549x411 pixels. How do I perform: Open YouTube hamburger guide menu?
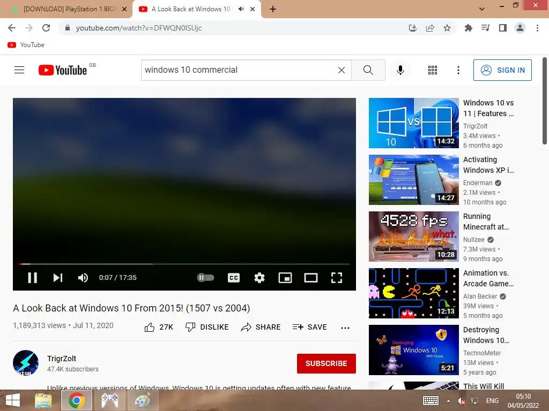point(19,70)
